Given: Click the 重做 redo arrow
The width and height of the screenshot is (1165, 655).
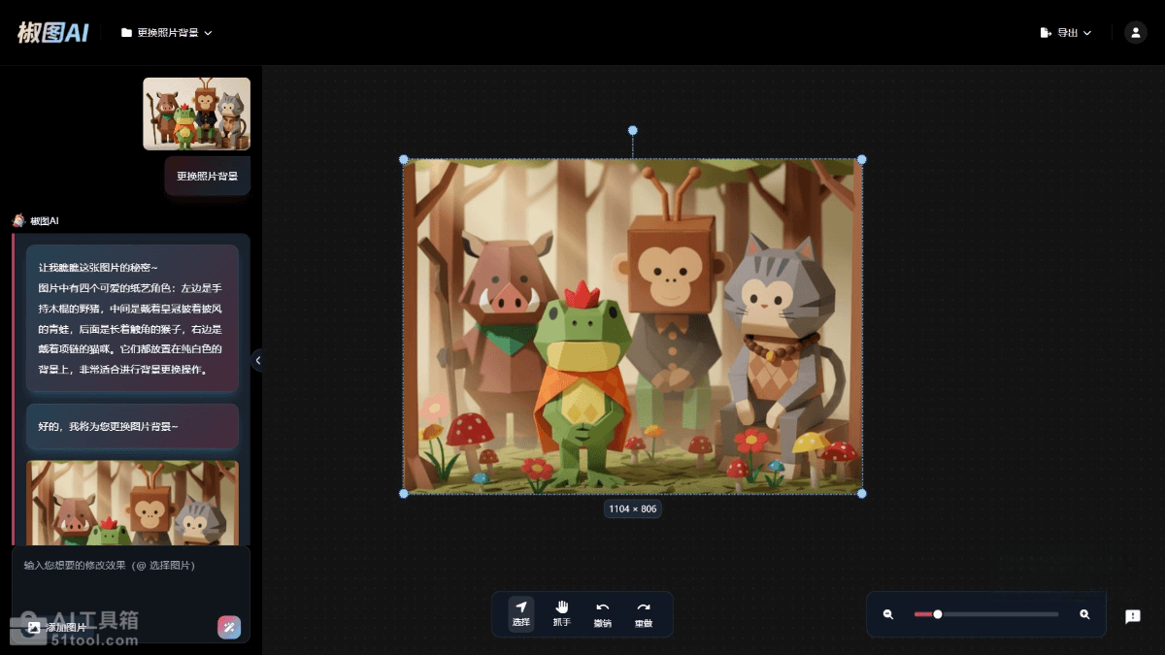Looking at the screenshot, I should (x=643, y=613).
